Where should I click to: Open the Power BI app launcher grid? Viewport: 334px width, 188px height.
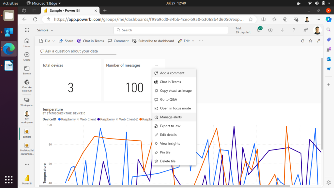pyautogui.click(x=27, y=30)
